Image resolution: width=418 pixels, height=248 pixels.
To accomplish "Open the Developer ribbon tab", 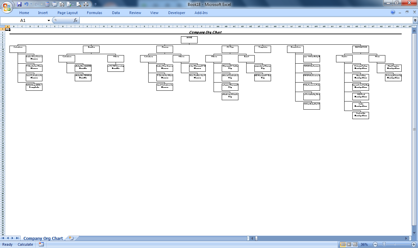I will click(177, 13).
